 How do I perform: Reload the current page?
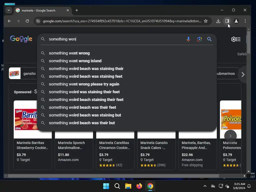pos(27,21)
